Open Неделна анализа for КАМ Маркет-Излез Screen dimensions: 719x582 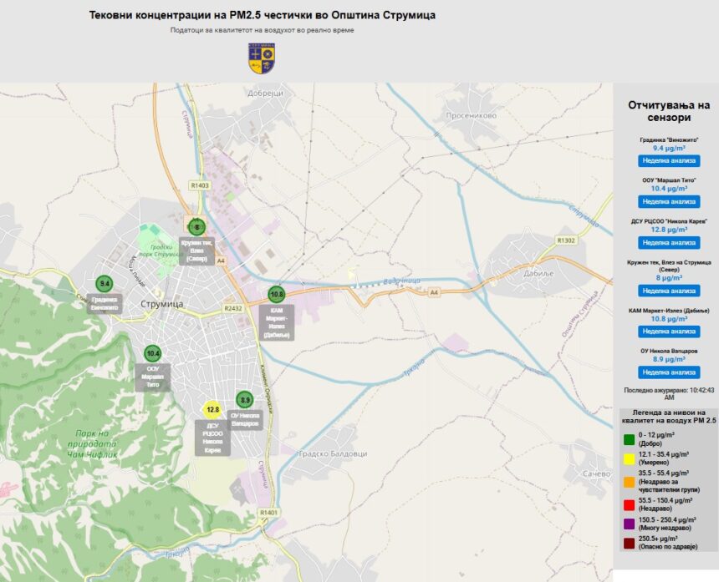point(669,331)
